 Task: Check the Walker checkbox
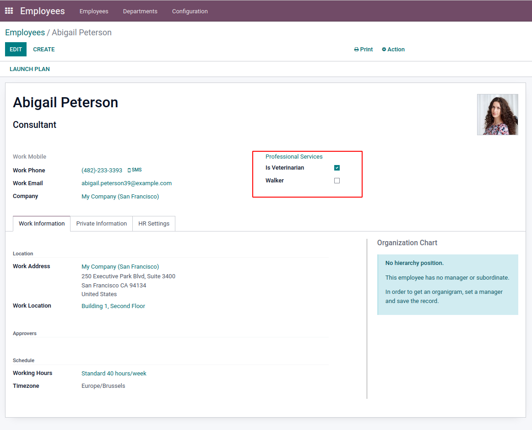coord(337,181)
